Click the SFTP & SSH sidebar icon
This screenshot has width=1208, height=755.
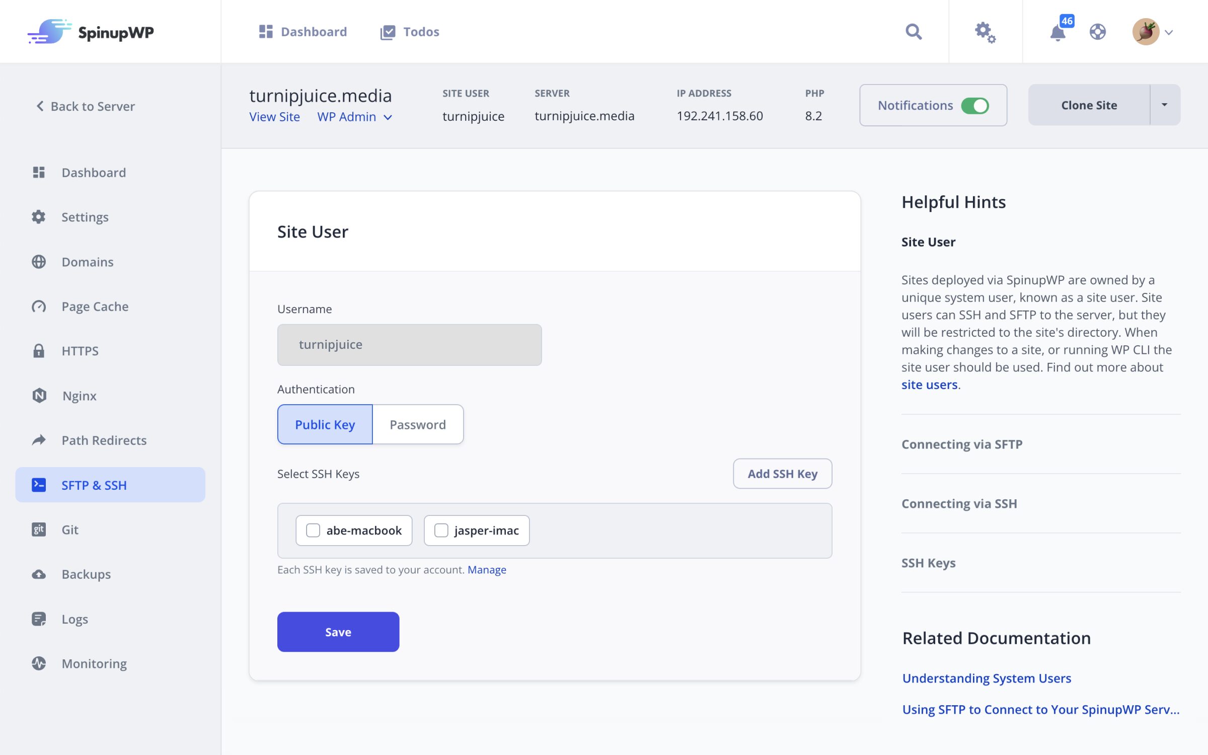38,485
